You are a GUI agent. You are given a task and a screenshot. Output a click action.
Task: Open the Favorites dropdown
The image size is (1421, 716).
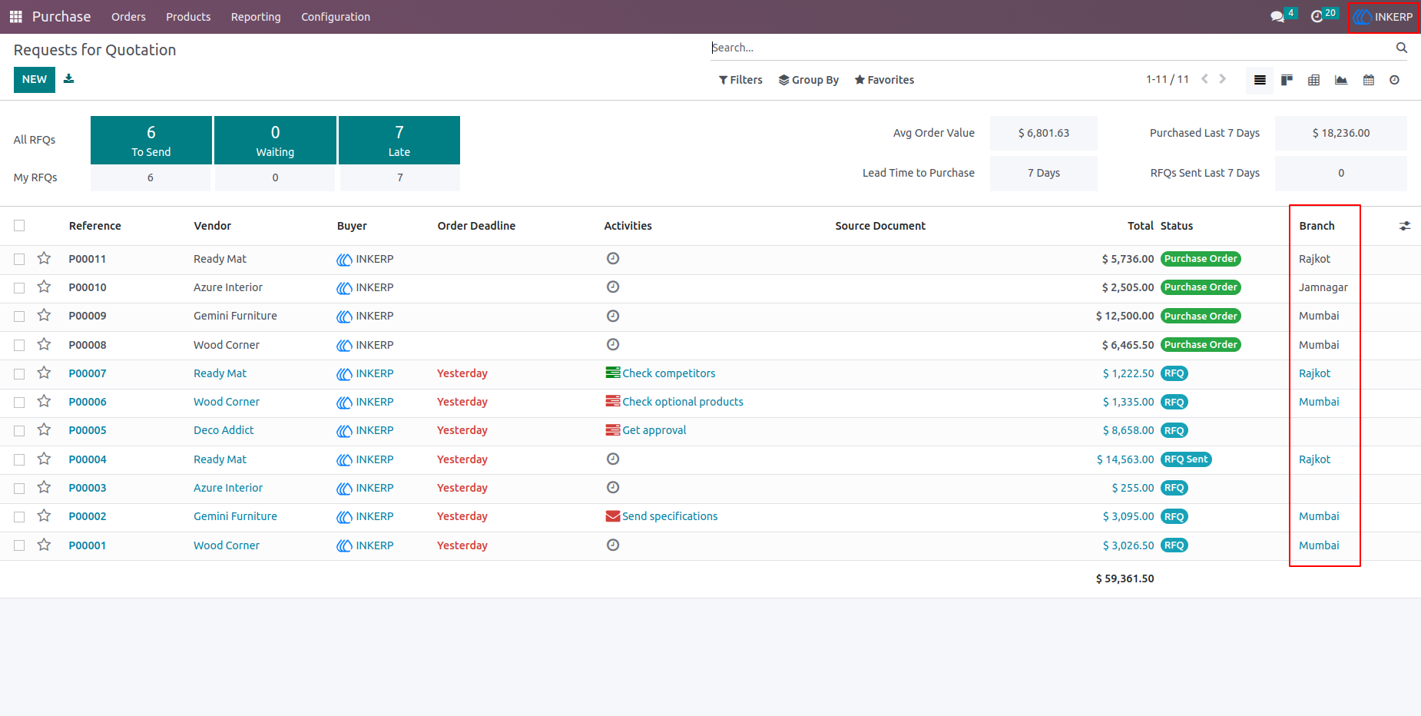(884, 80)
